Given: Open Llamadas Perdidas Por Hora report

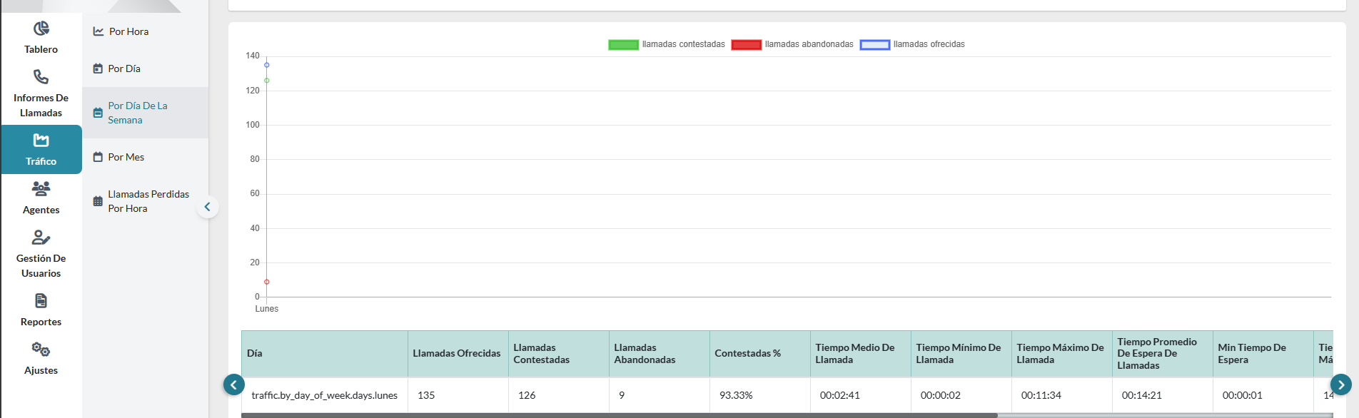Looking at the screenshot, I should click(148, 201).
